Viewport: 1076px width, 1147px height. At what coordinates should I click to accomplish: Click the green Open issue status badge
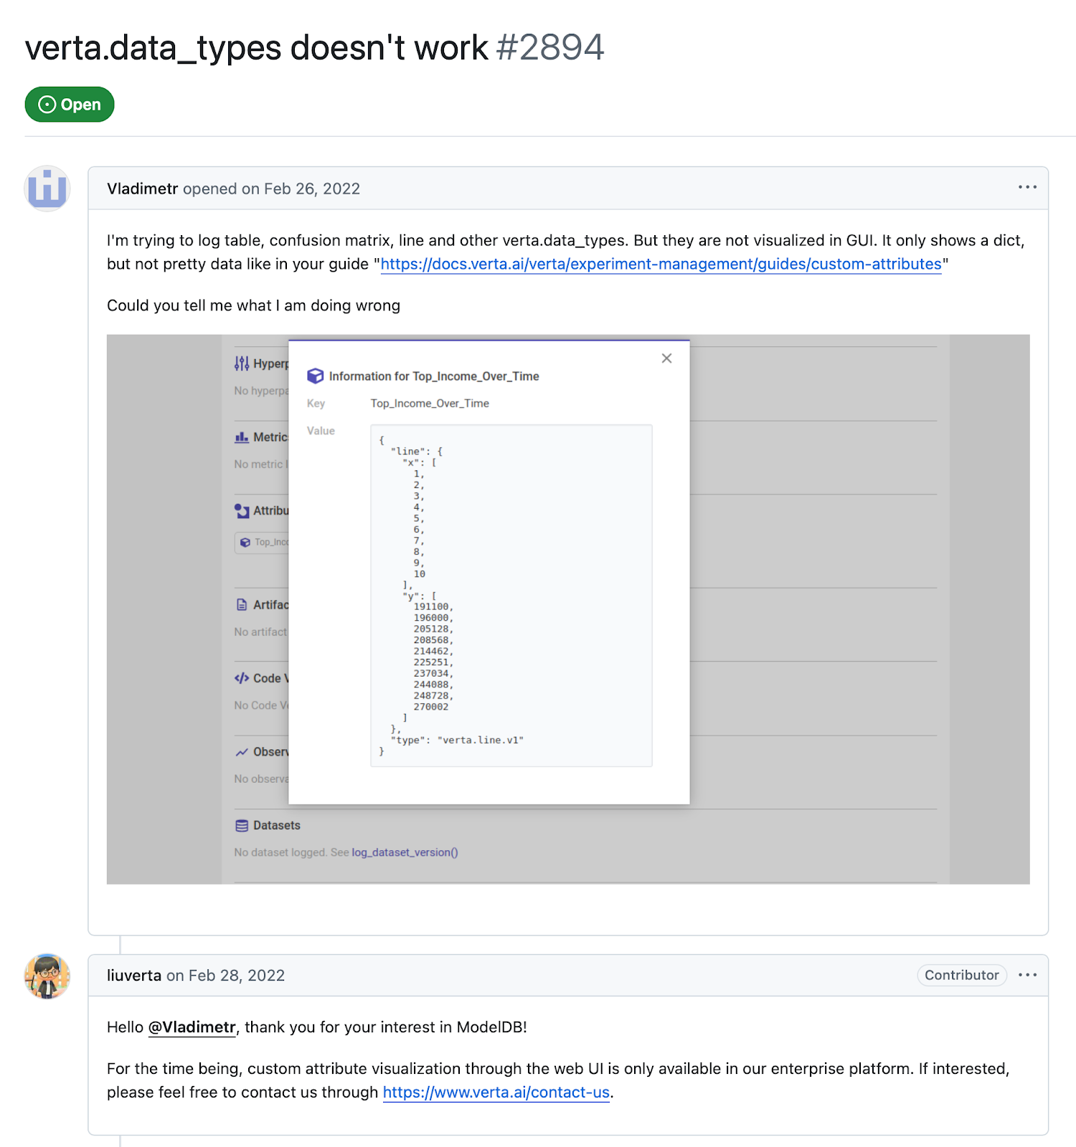(70, 105)
